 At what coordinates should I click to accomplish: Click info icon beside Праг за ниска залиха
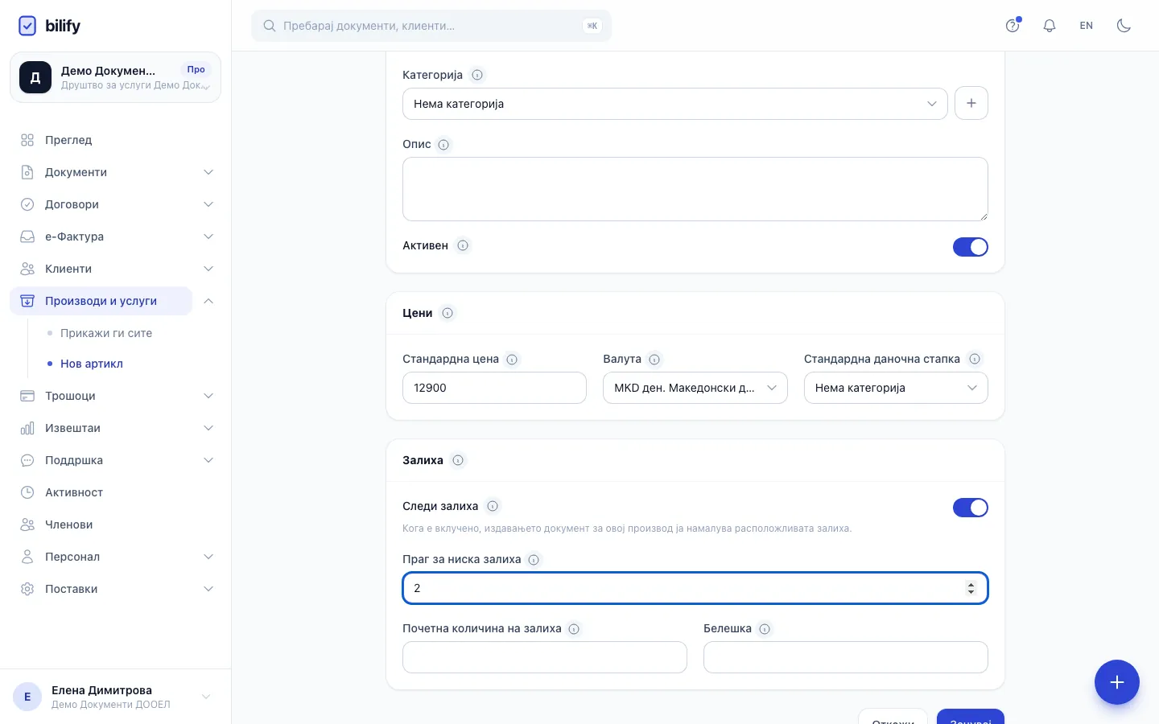pos(534,559)
